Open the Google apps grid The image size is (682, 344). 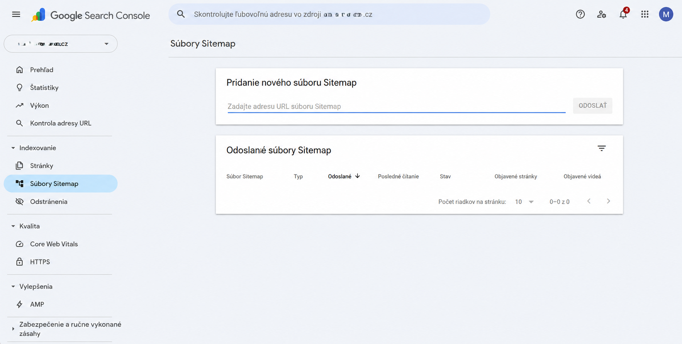tap(645, 14)
